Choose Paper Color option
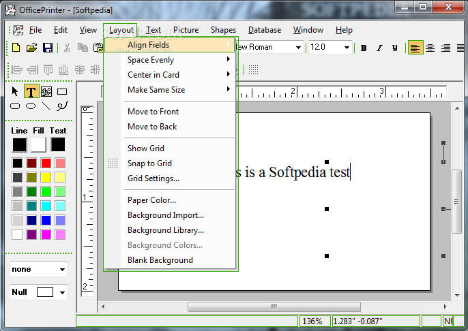This screenshot has height=331, width=468. [170, 200]
